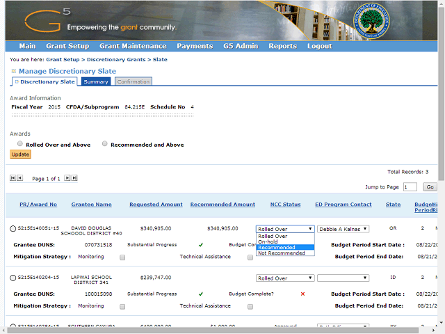Switch to the Discretionary Slate tab

pos(44,82)
